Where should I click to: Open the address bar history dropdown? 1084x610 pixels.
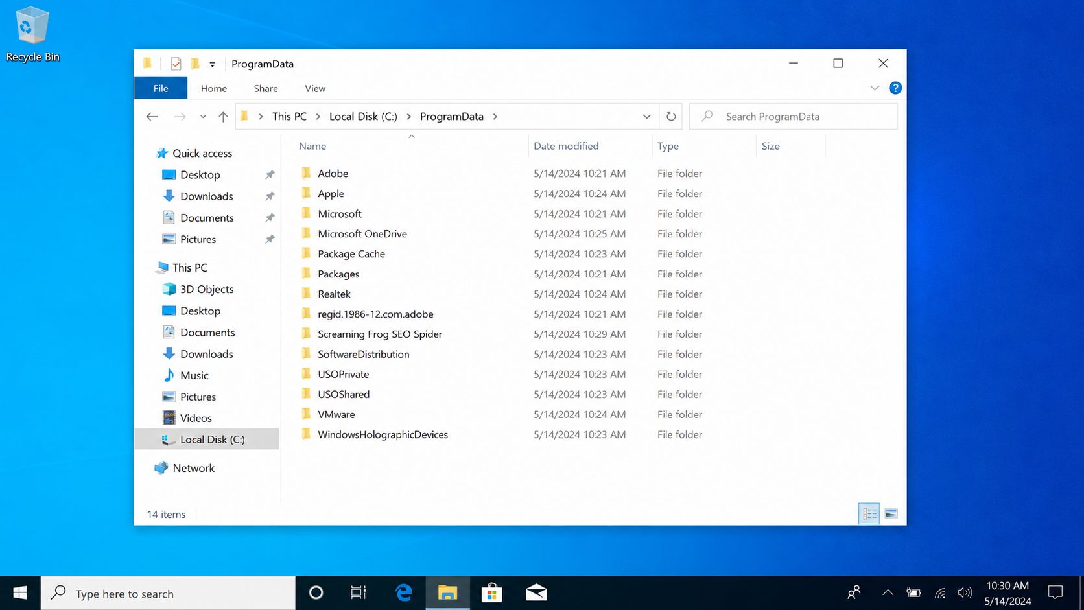646,117
